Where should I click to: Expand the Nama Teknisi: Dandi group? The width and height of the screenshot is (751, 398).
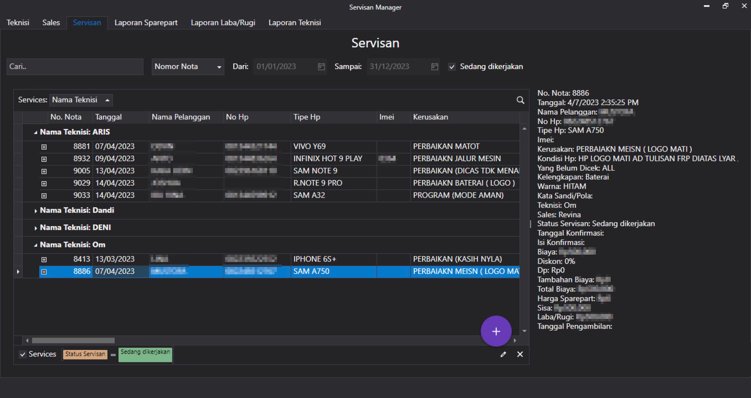(x=36, y=211)
